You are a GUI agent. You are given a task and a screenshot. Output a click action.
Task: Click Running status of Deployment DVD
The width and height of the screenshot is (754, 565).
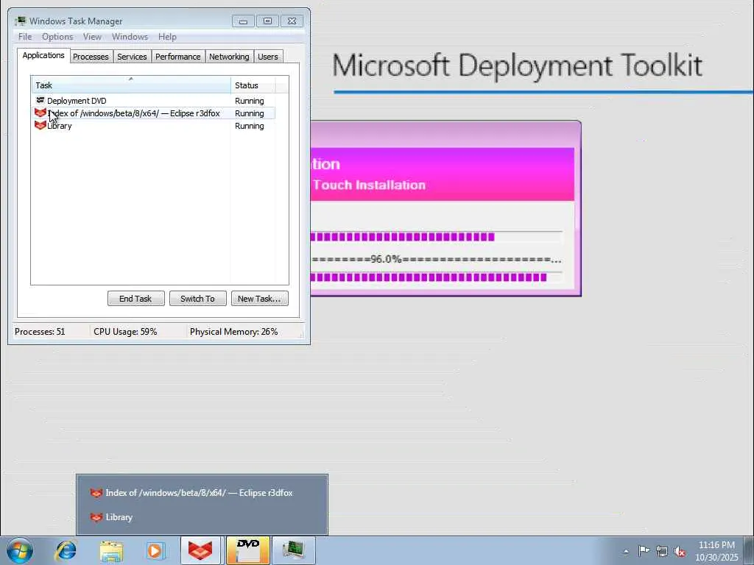coord(249,101)
